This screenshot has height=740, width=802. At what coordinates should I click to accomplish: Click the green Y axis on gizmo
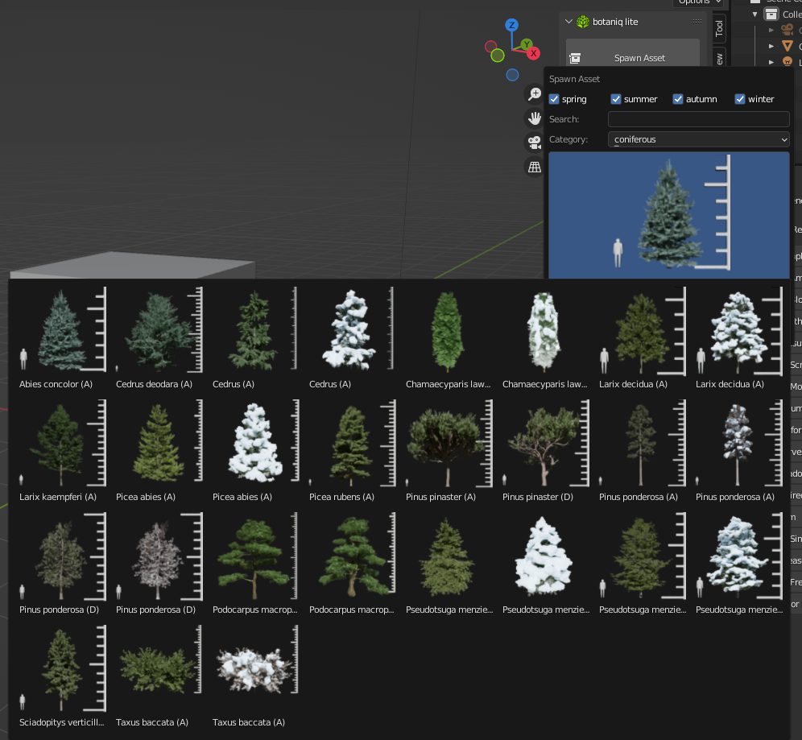click(525, 44)
